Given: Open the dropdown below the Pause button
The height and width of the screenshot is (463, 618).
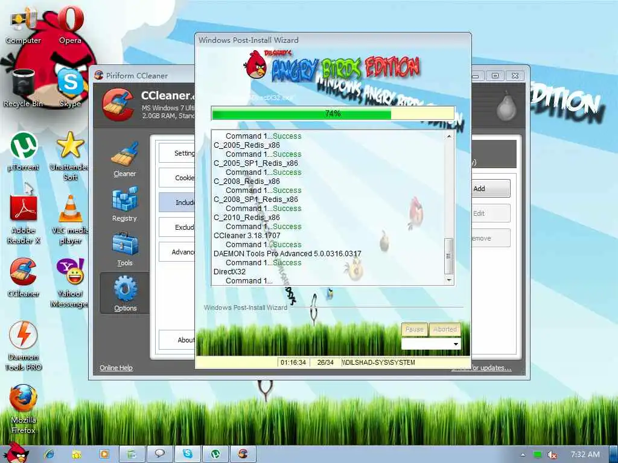Looking at the screenshot, I should coord(431,344).
